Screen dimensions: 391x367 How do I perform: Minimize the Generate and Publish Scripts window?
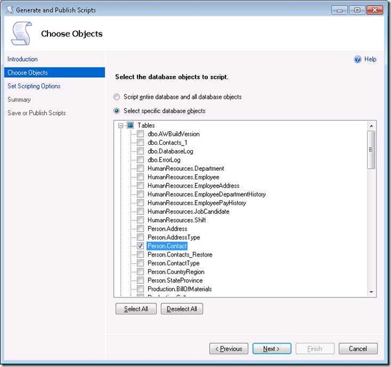point(340,10)
